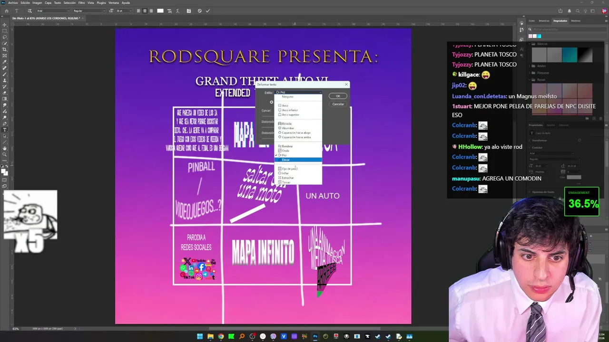Open Google Chrome from the taskbar
Image resolution: width=609 pixels, height=342 pixels.
[221, 337]
